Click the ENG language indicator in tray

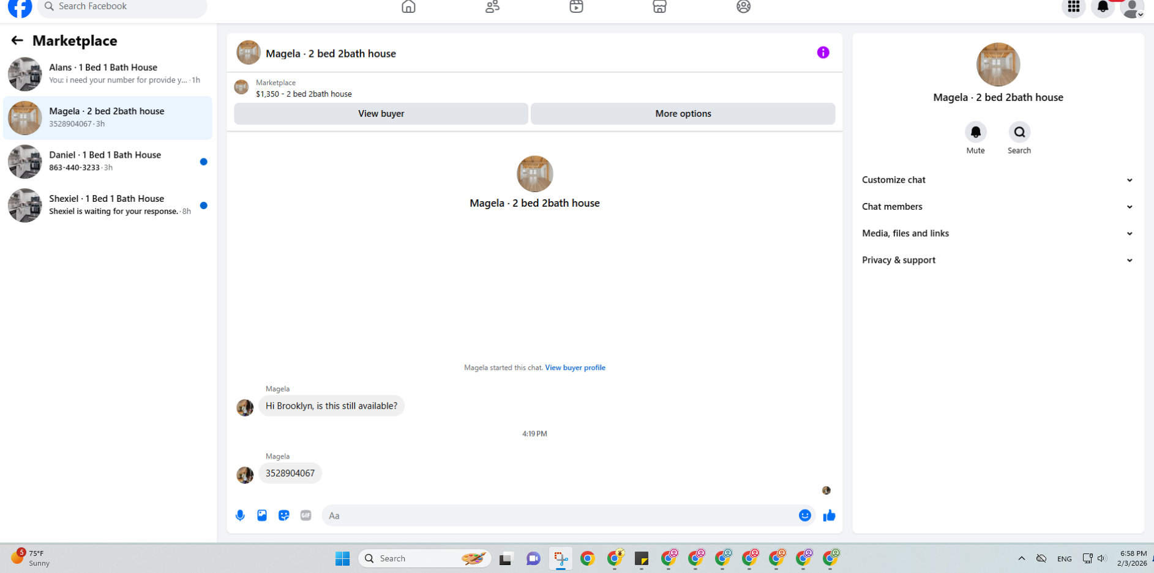coord(1064,559)
